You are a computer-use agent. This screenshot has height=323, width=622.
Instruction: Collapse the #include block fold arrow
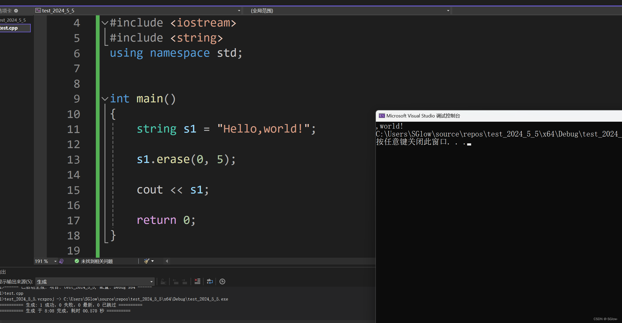coord(105,23)
